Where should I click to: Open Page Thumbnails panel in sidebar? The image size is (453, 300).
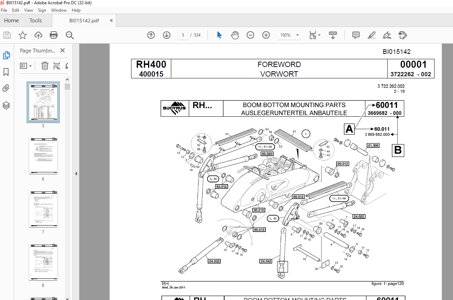click(x=6, y=55)
